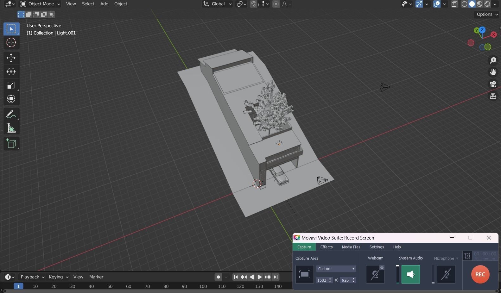
Task: Open object visibility and selectability dropdown
Action: 407,4
